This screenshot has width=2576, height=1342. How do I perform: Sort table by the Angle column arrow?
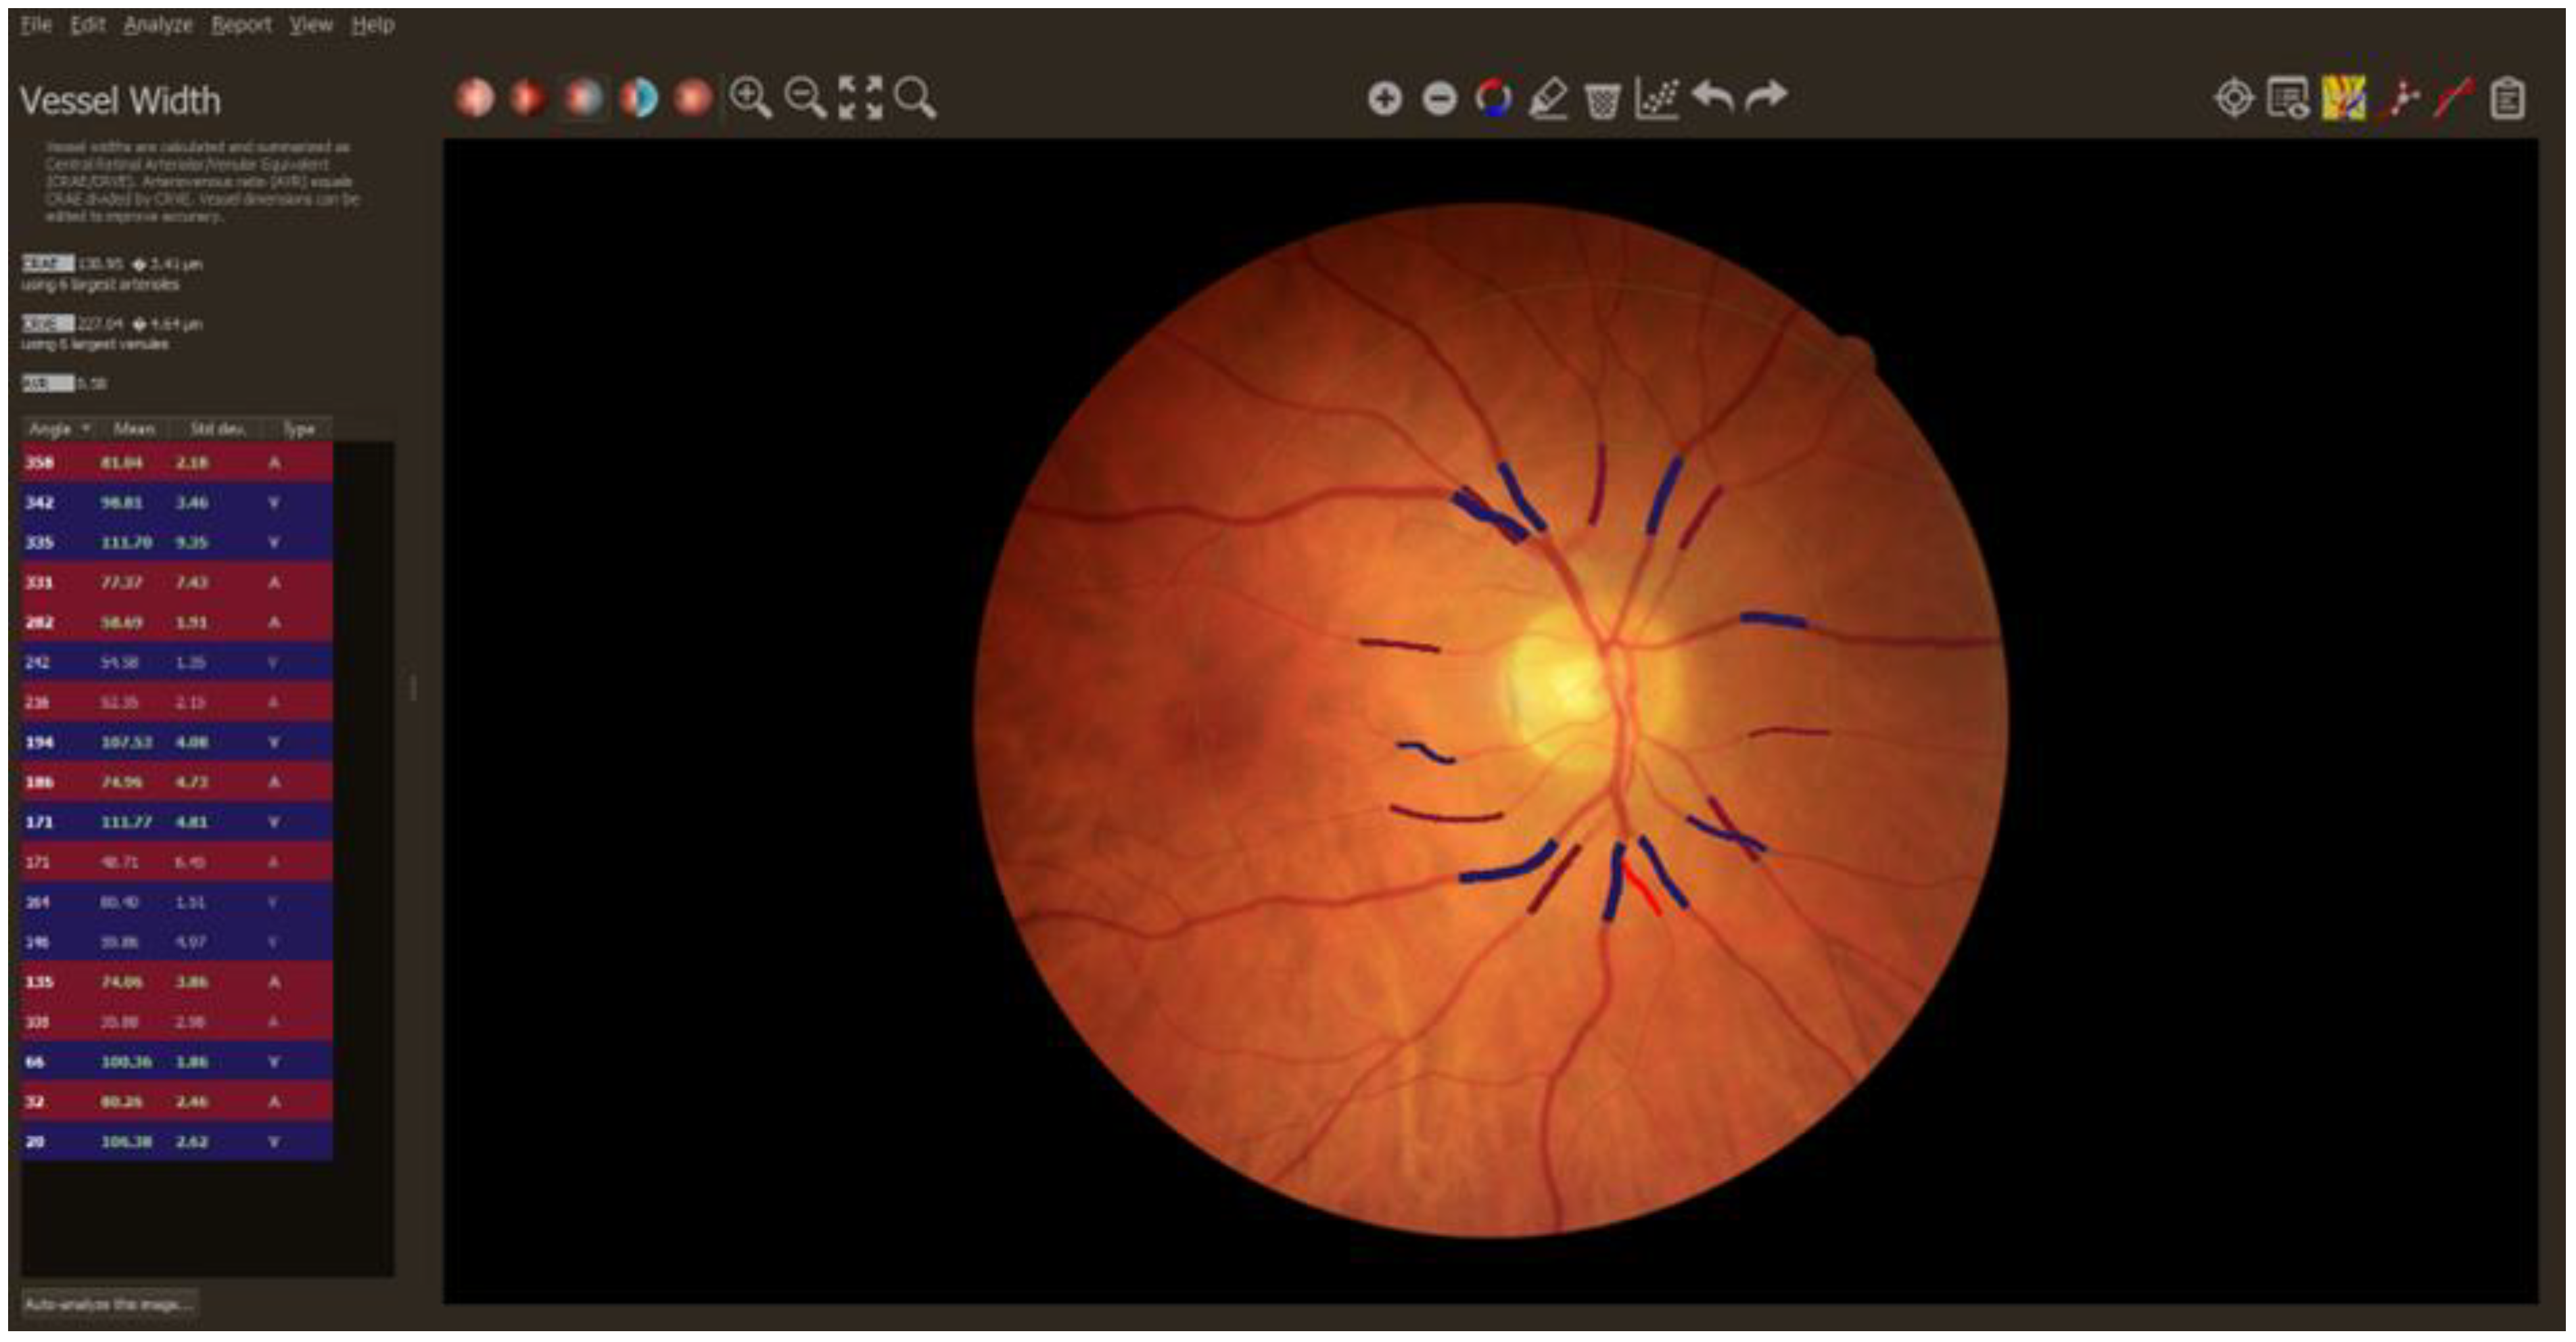point(86,428)
